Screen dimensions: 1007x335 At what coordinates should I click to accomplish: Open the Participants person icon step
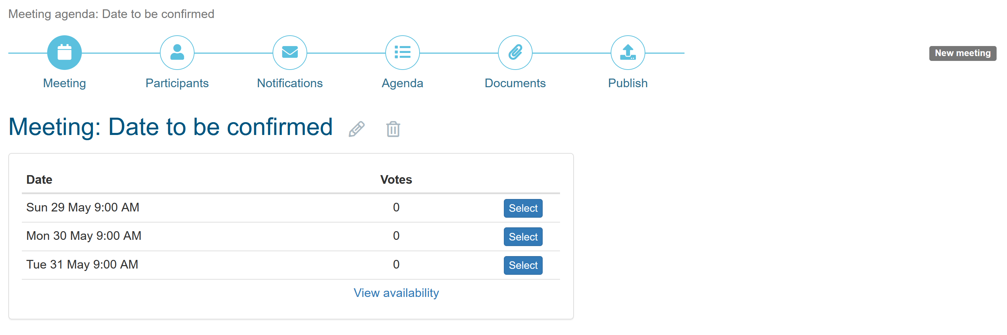click(177, 53)
